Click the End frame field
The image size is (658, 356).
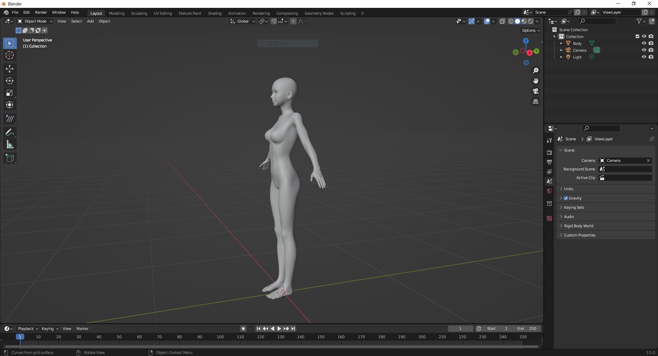(527, 329)
